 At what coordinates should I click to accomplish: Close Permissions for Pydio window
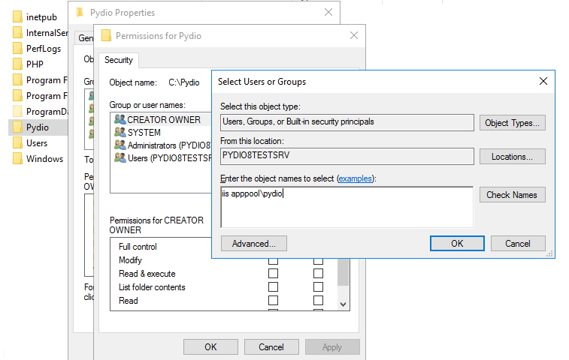point(354,35)
